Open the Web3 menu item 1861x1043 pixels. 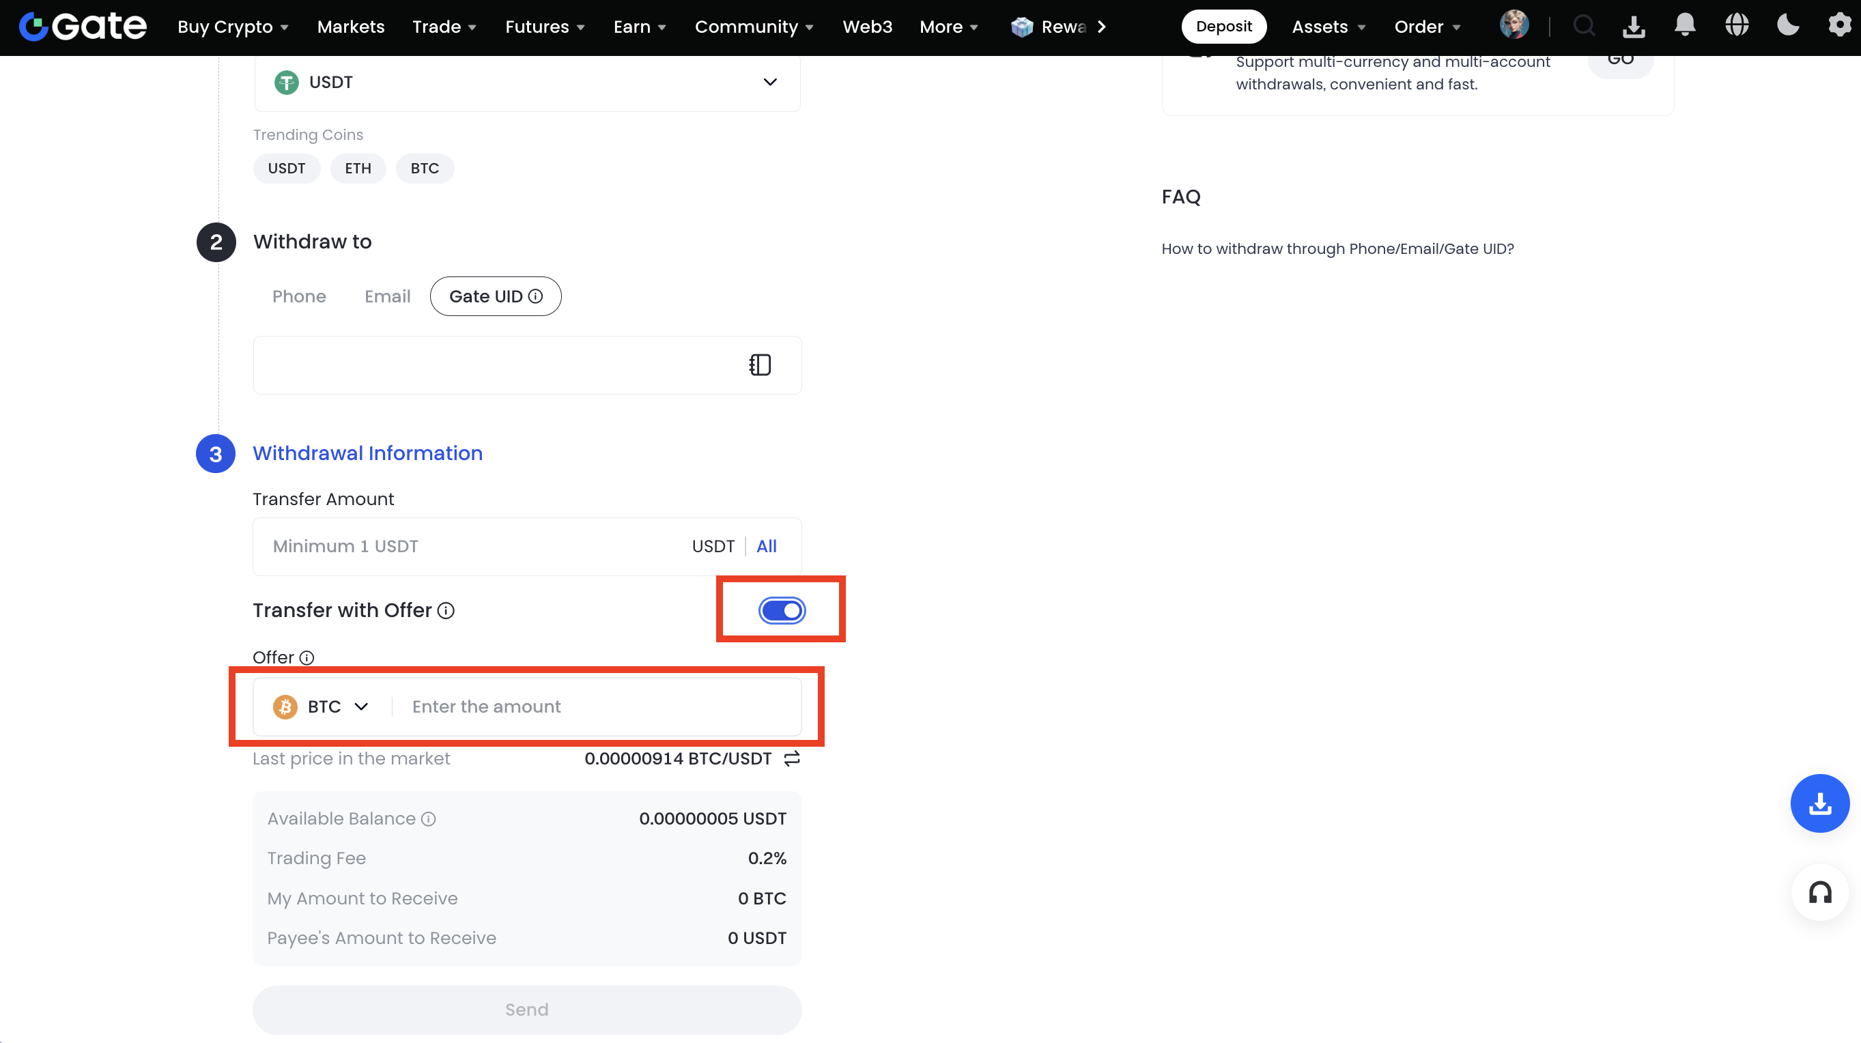coord(867,27)
